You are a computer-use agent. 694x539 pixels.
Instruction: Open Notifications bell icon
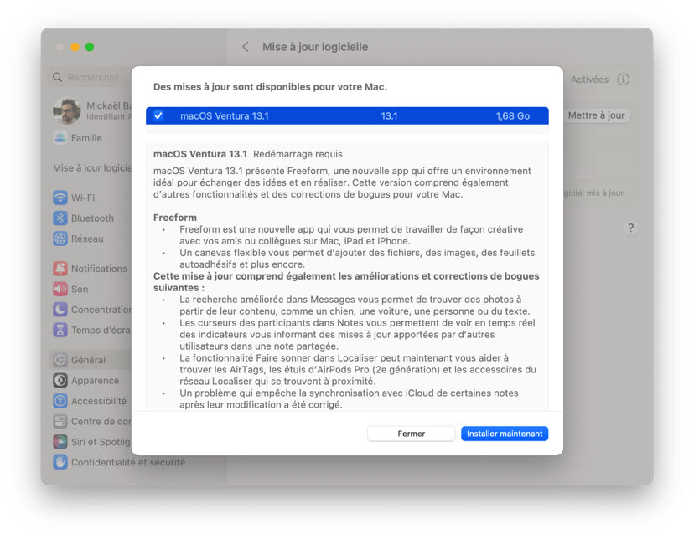pos(60,269)
